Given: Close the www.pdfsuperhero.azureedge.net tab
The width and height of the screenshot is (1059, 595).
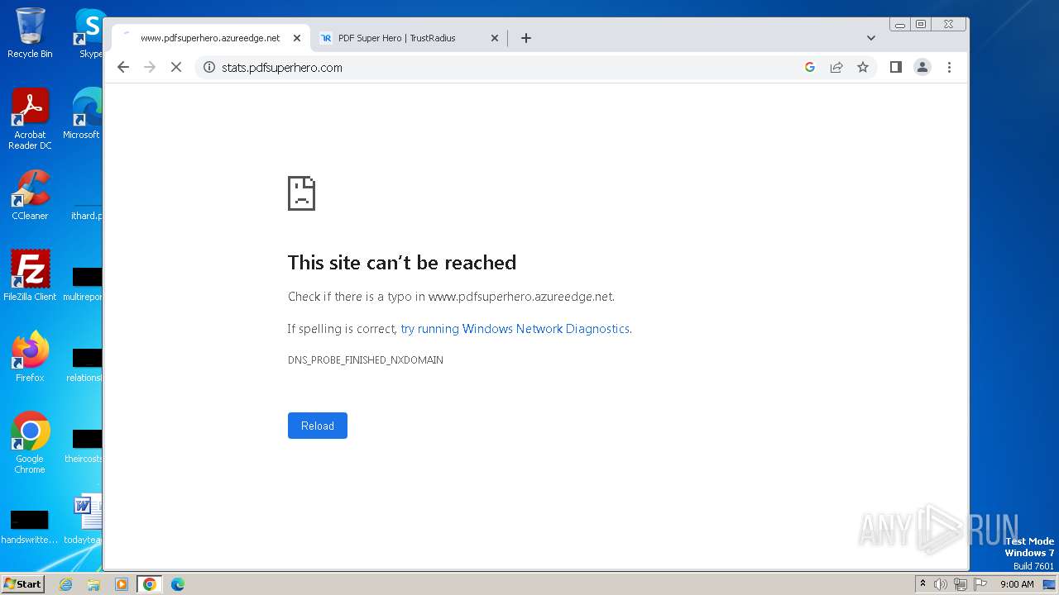Looking at the screenshot, I should pos(297,38).
